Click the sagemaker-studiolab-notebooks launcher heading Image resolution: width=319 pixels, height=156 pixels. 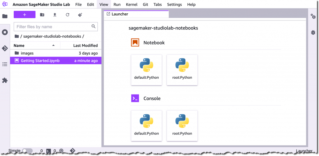coord(163,28)
